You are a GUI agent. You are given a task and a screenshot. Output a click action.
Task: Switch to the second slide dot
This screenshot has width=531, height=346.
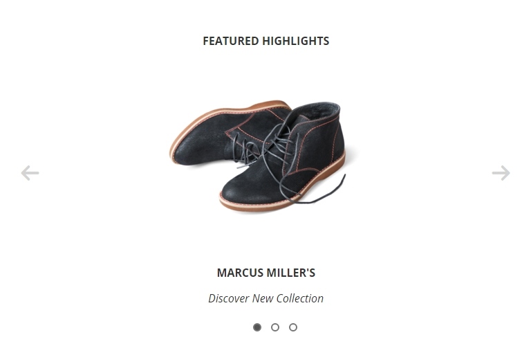[275, 327]
